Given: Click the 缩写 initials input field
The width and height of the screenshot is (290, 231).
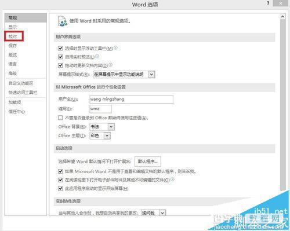Looking at the screenshot, I should pos(100,109).
